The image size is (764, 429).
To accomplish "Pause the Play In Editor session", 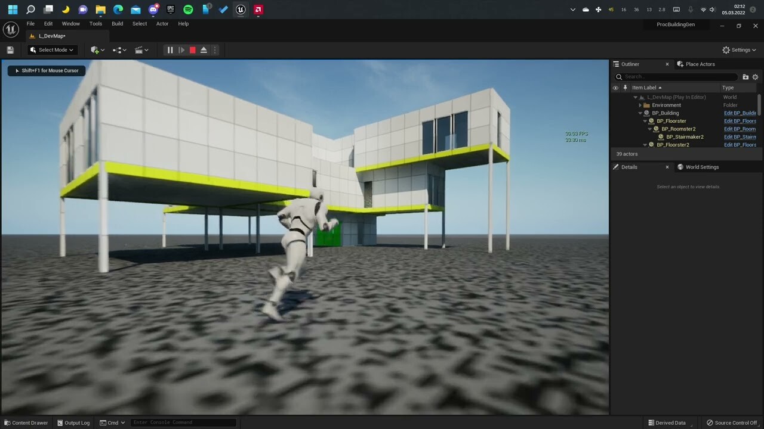I will click(x=170, y=50).
